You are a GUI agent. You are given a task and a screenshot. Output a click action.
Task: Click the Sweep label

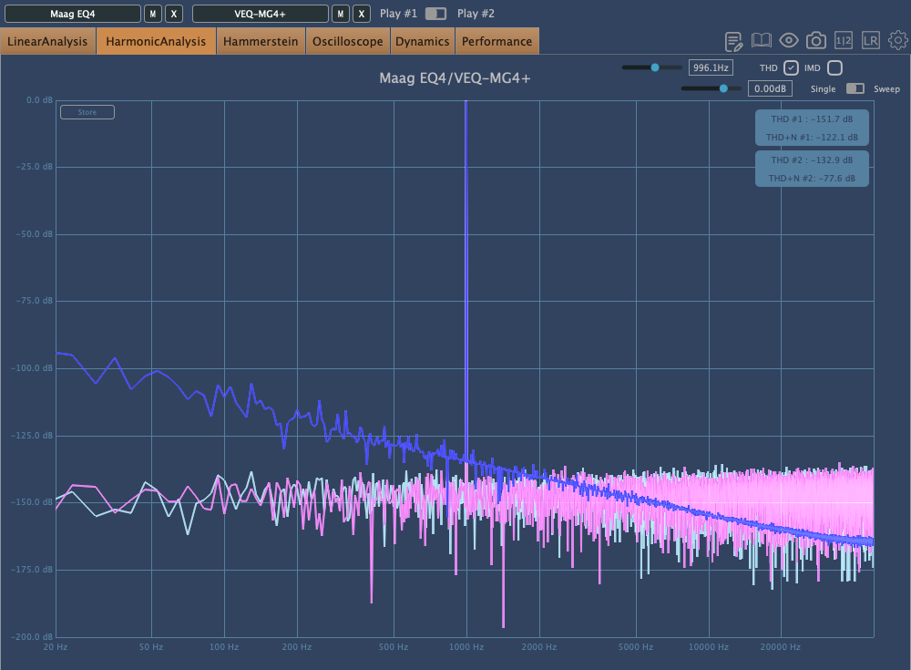[886, 89]
